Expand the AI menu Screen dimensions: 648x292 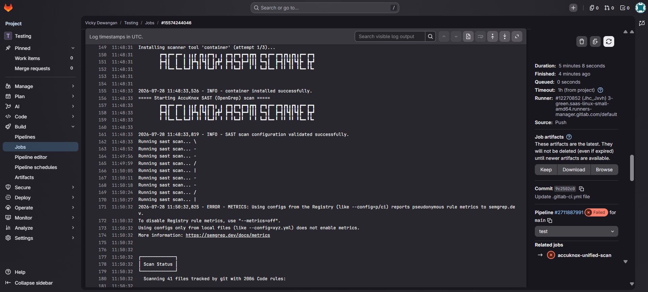click(x=41, y=107)
